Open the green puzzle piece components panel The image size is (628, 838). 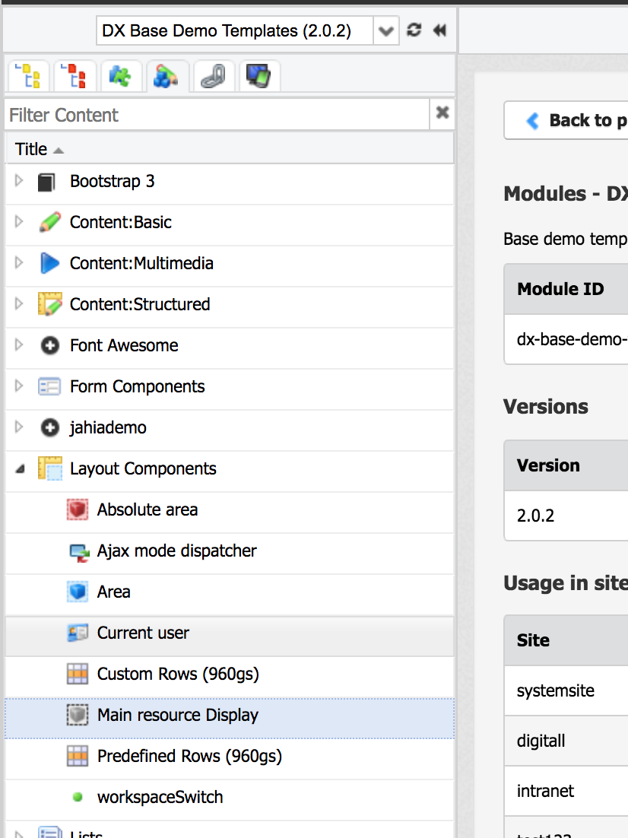click(121, 76)
